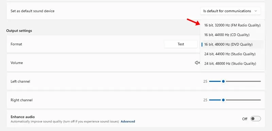Click the Format settings row label
Screen dimensions: 272x131
[16, 44]
